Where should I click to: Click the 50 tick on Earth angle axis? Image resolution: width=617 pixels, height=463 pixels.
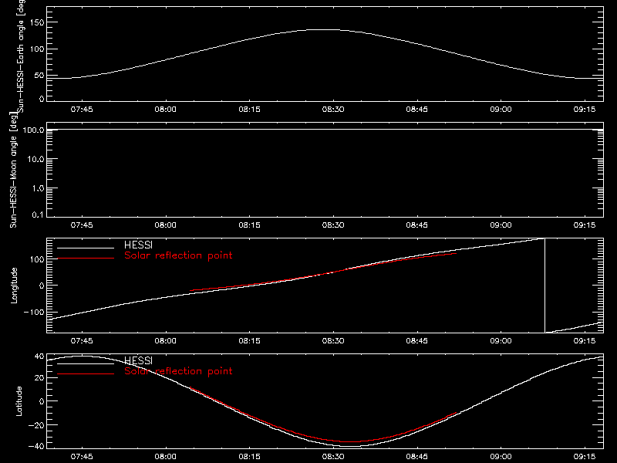(39, 75)
